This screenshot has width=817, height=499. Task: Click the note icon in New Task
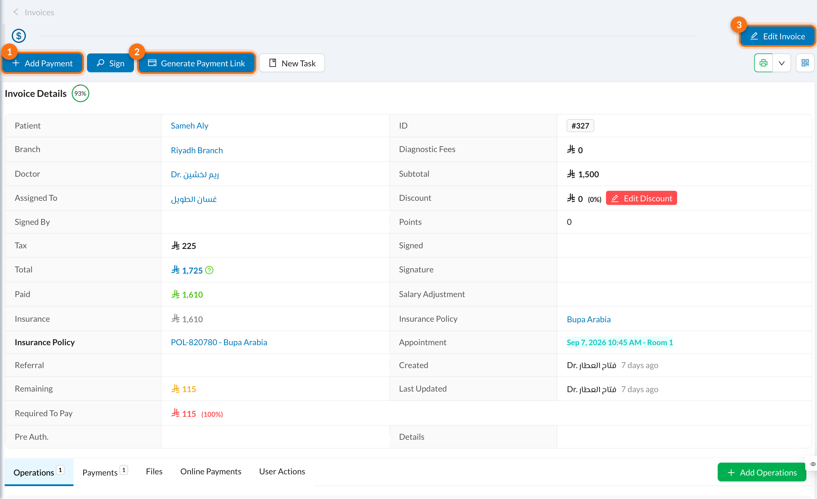273,63
